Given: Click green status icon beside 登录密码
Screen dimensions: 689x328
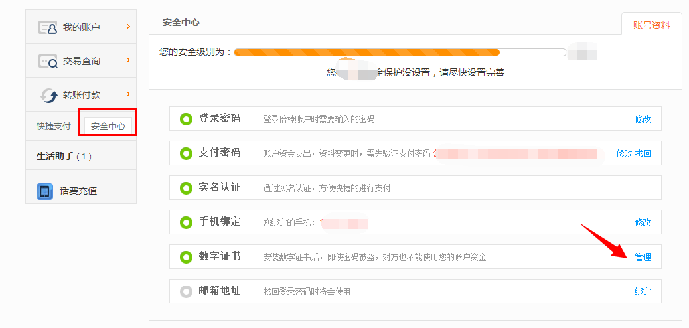Looking at the screenshot, I should (186, 119).
